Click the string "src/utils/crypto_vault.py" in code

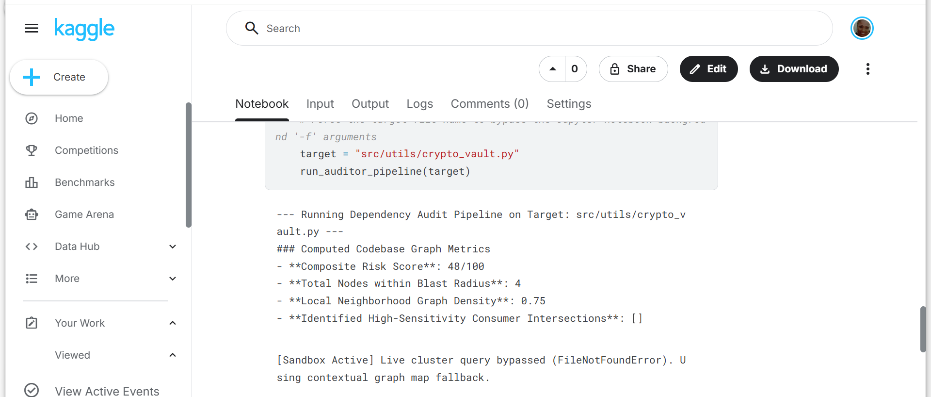pyautogui.click(x=437, y=154)
